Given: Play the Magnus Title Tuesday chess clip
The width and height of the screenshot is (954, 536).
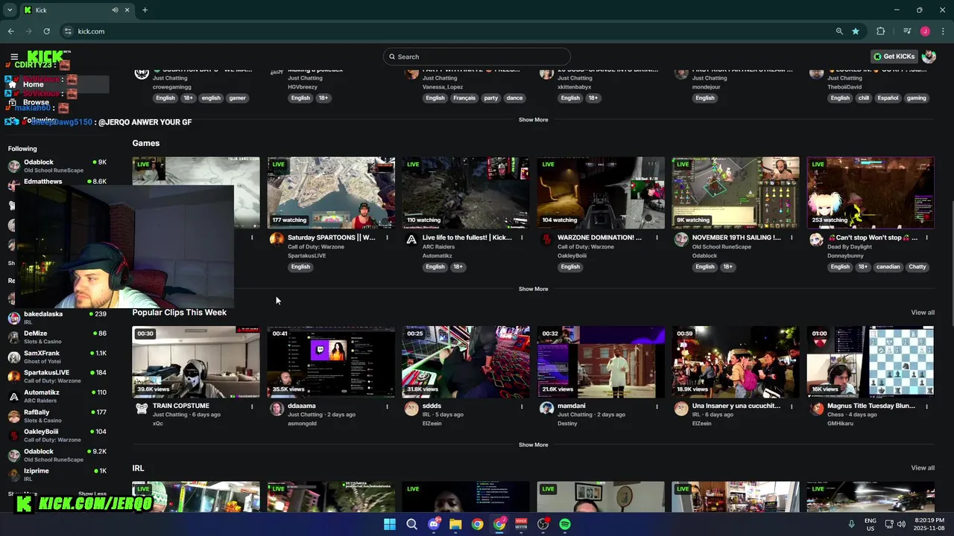Looking at the screenshot, I should tap(870, 361).
